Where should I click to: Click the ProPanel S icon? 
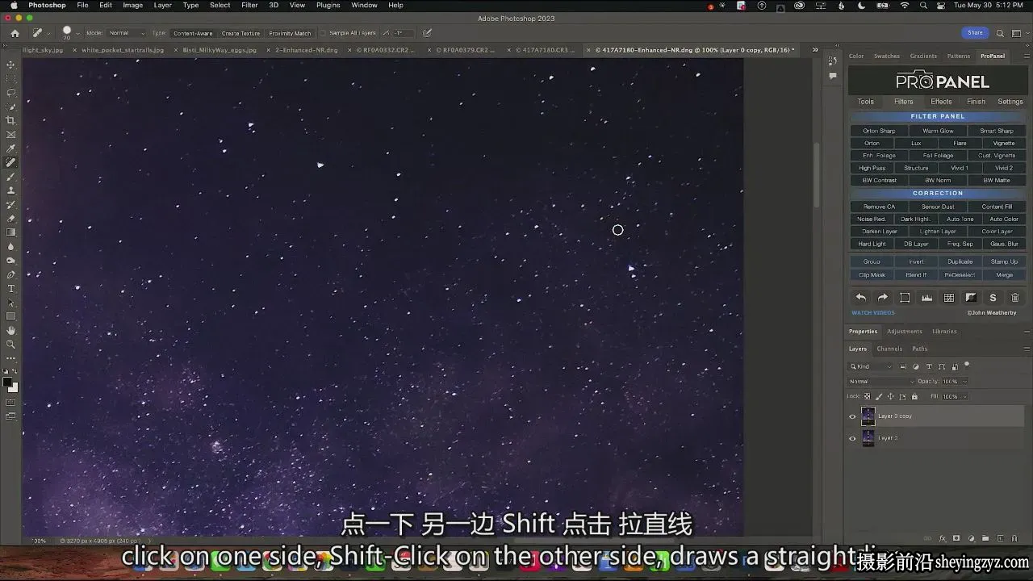pos(993,298)
